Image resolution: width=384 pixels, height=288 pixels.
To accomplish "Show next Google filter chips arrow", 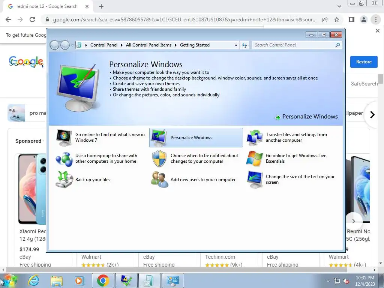I will point(372,115).
